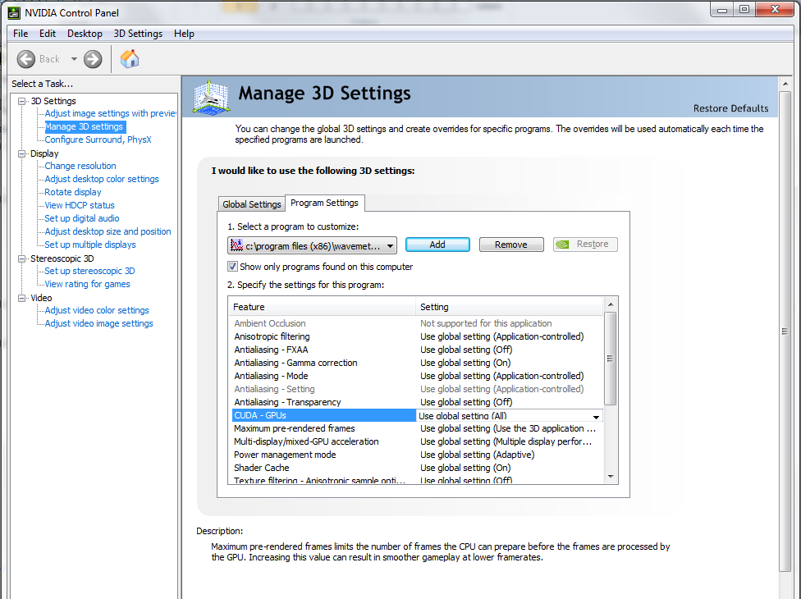
Task: Open 'Adjust video color settings' task
Action: (x=97, y=310)
